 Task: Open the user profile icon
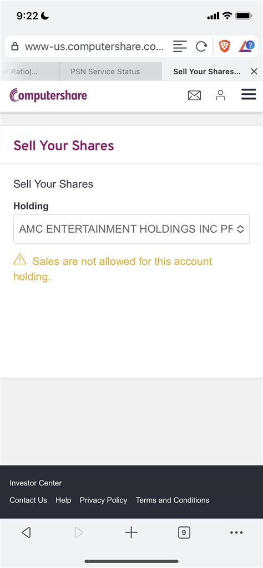click(x=220, y=95)
